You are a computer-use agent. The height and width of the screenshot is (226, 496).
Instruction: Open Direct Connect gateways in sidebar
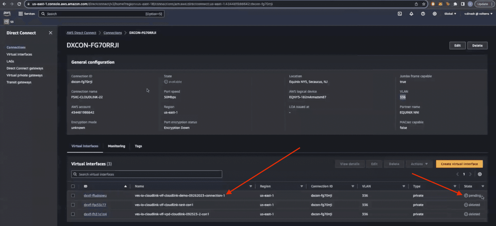click(25, 68)
